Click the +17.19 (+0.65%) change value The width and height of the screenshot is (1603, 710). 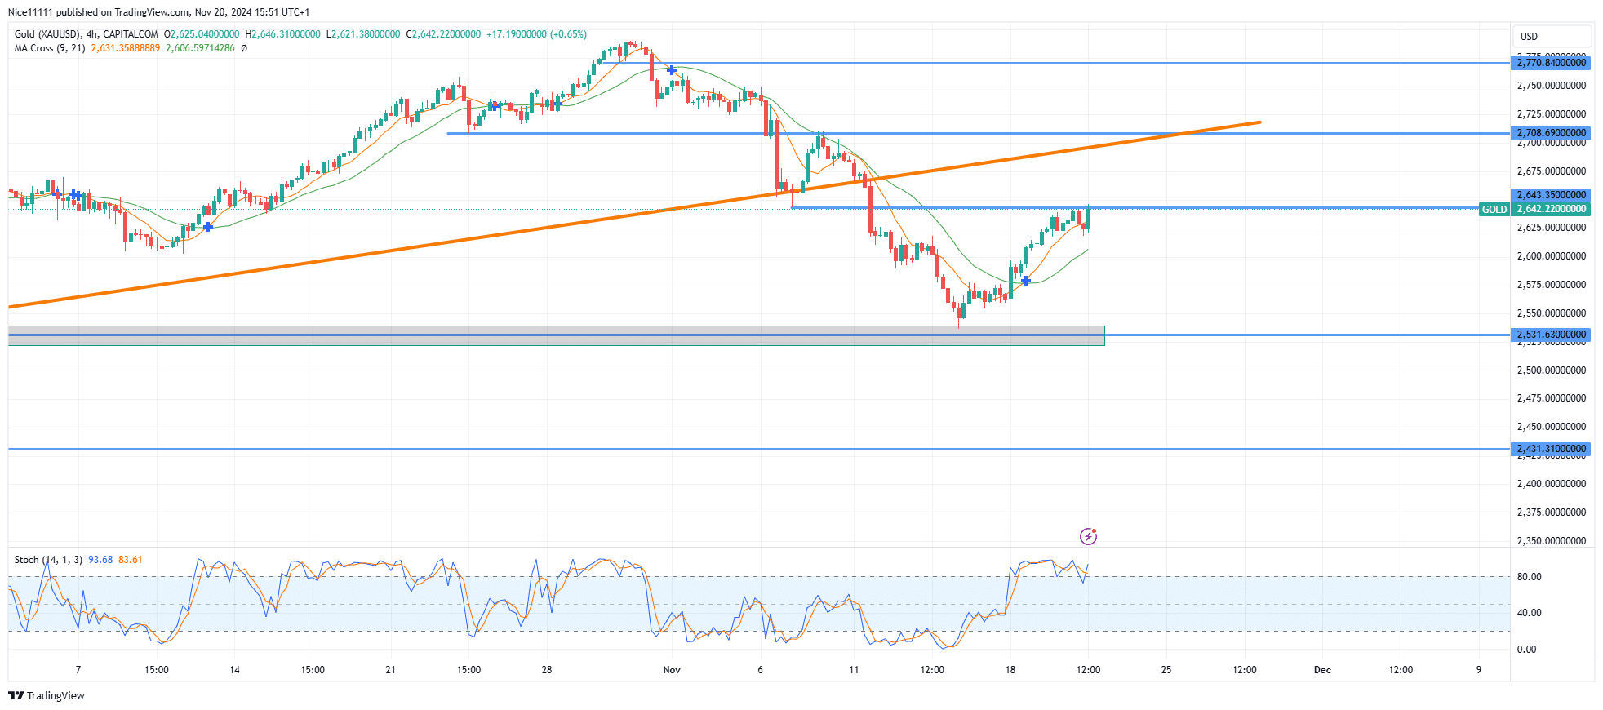click(536, 34)
